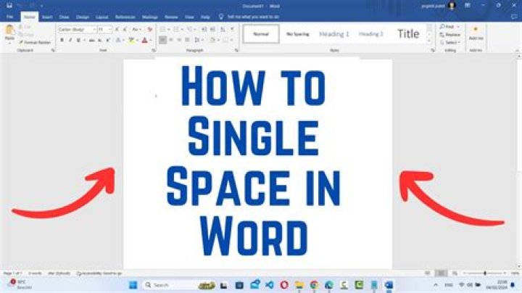
Task: Toggle Italic formatting in Font group
Action: pos(70,40)
